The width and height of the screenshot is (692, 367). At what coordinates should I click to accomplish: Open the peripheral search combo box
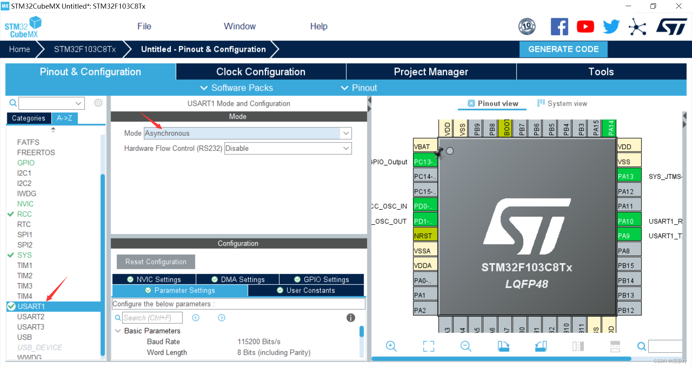[x=52, y=103]
